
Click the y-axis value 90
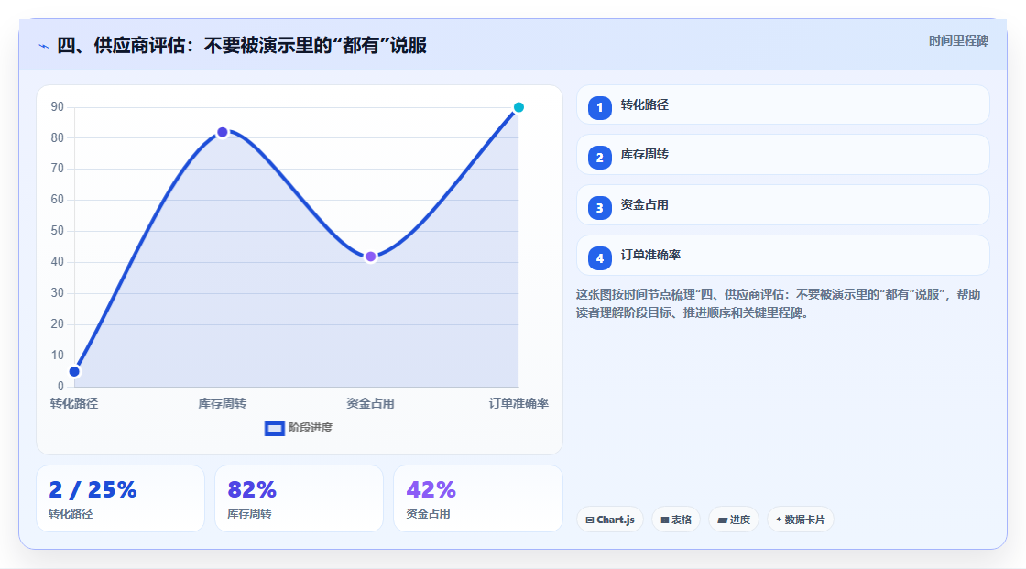click(58, 106)
